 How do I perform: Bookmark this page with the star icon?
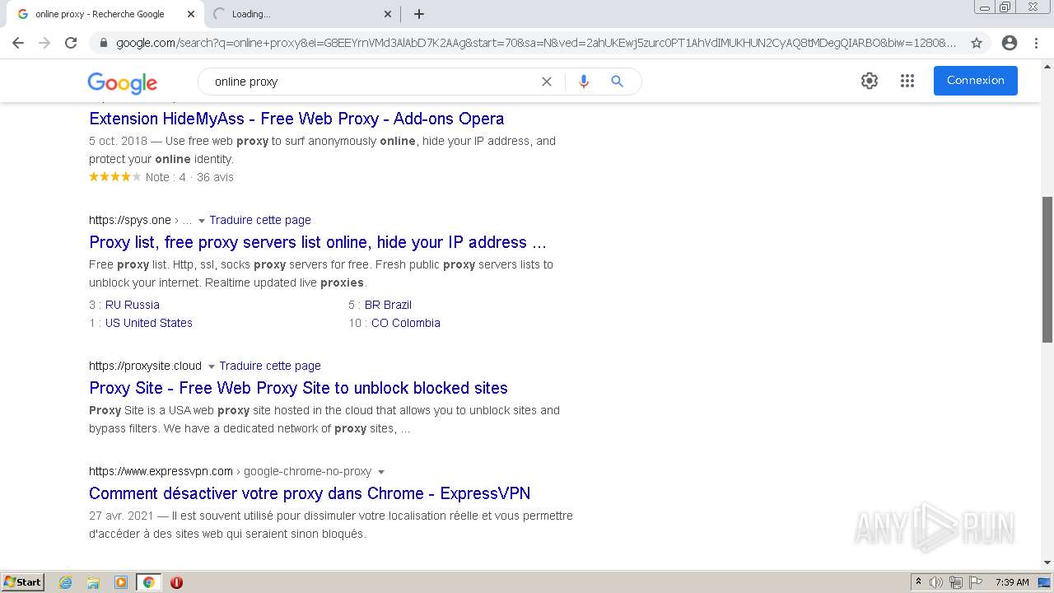(x=977, y=43)
